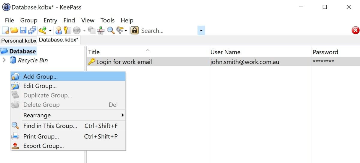Click the Find in This Group magnifier icon
The height and width of the screenshot is (163, 360).
point(15,126)
